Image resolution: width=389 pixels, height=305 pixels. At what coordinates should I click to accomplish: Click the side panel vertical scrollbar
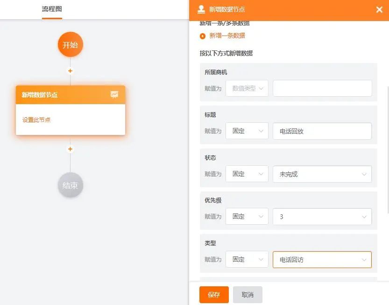[388, 149]
